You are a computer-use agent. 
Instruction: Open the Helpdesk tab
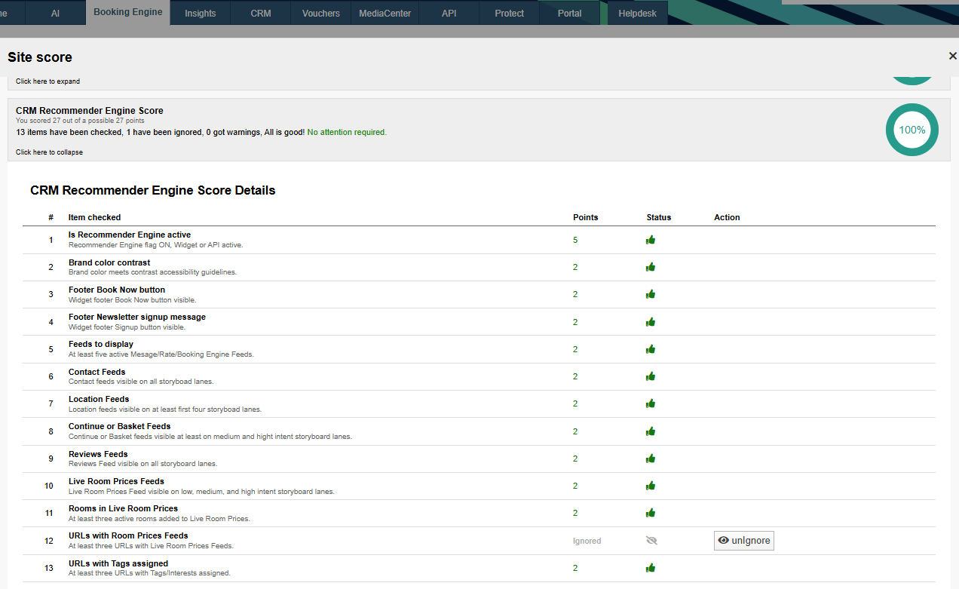tap(638, 13)
